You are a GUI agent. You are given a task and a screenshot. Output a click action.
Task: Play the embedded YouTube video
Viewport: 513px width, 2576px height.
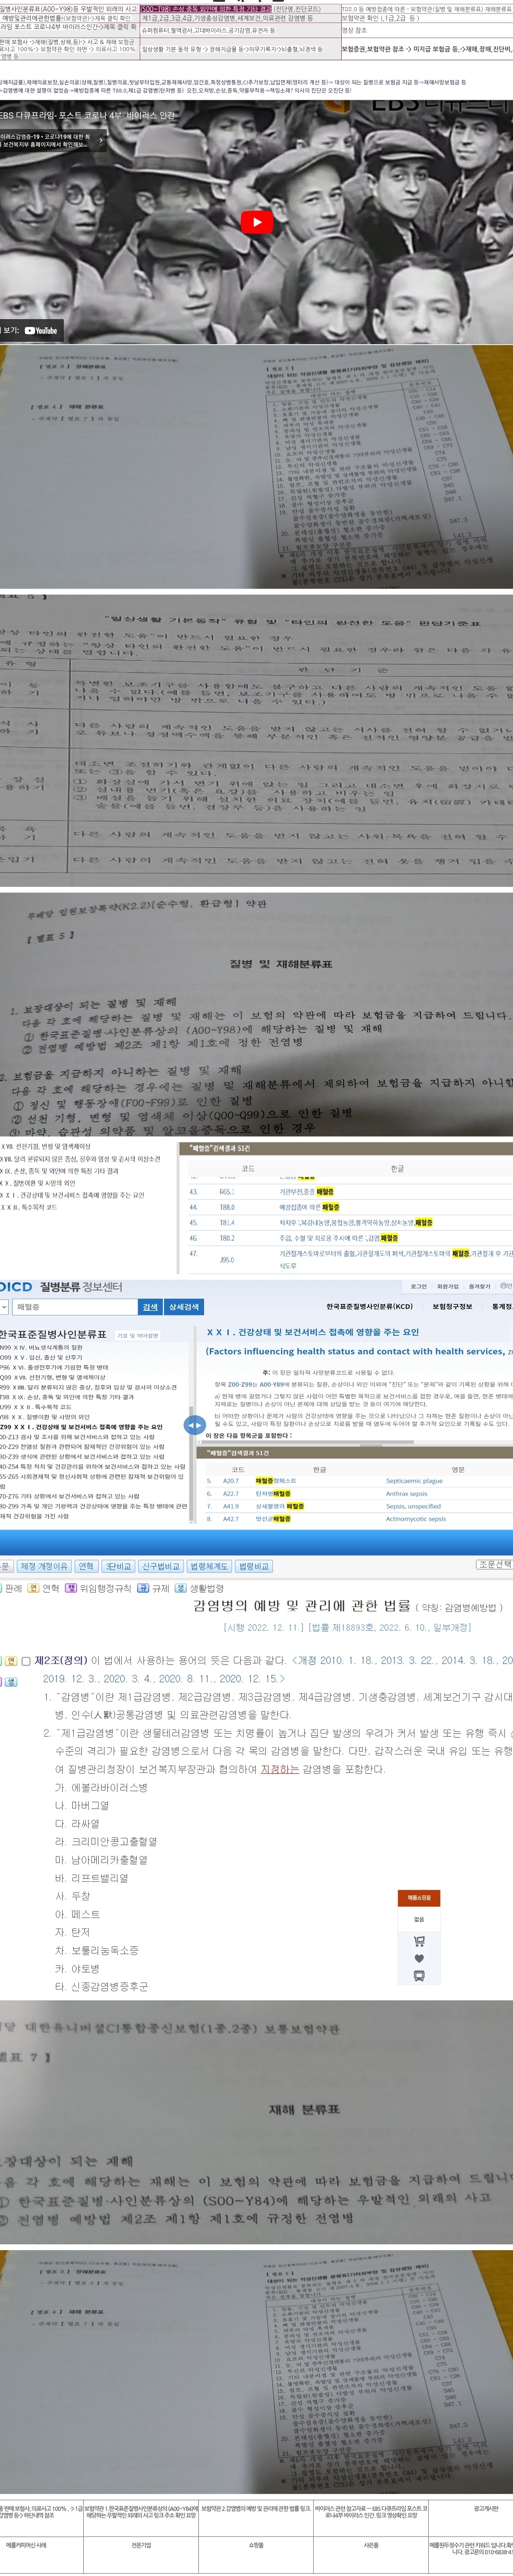[x=256, y=222]
